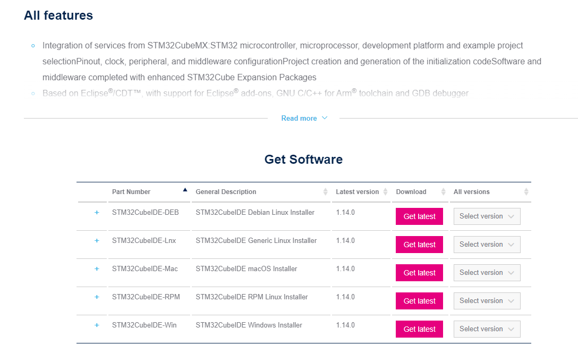Open Select version dropdown for STM32CubeIDE-Mac
The image size is (578, 361).
click(x=487, y=273)
